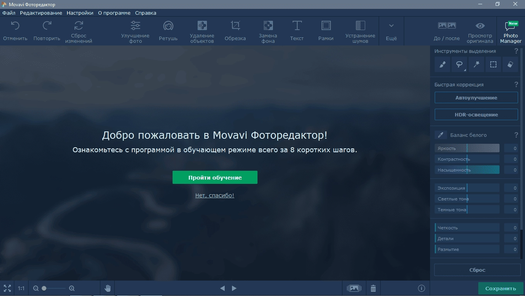Select the selection eraser tool
Screen dimensions: 525x296
point(510,64)
